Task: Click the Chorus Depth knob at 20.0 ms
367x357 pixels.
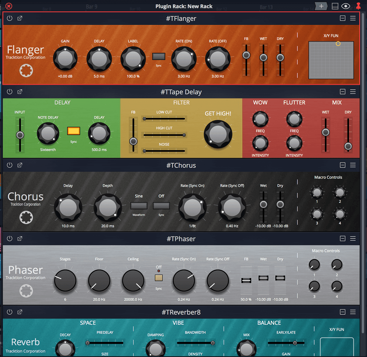Action: (x=108, y=208)
